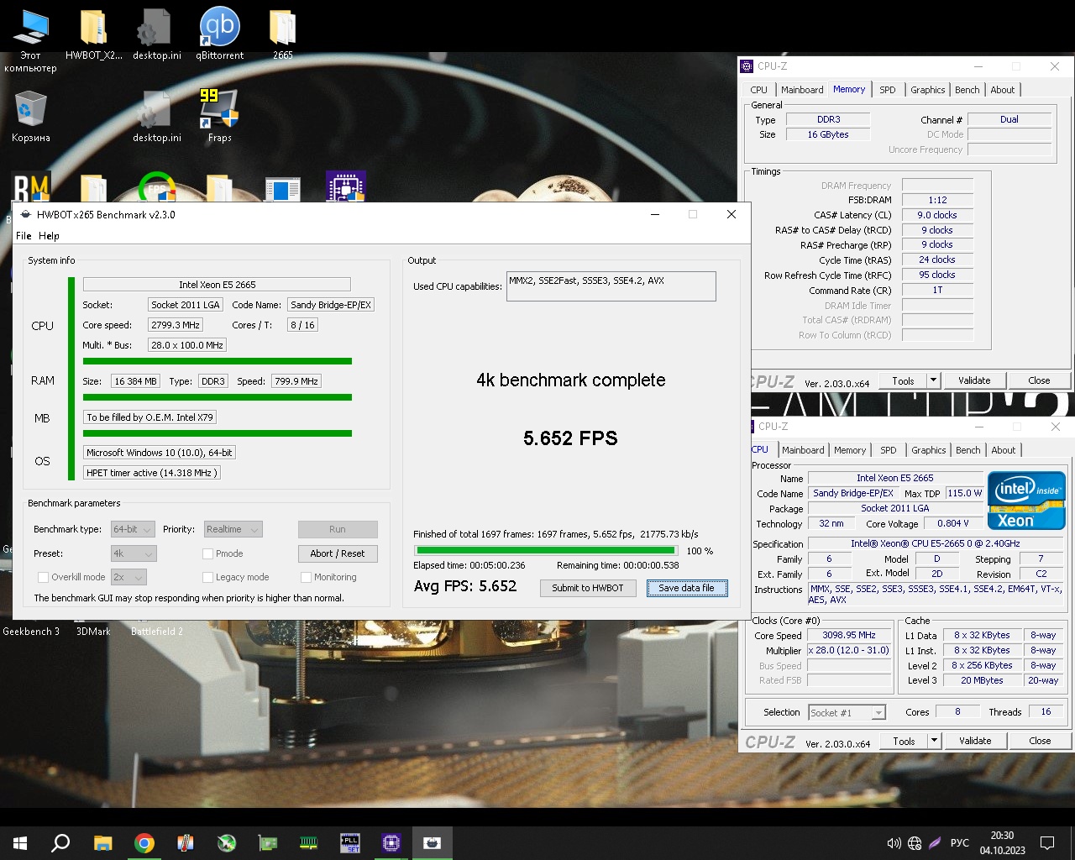This screenshot has height=860, width=1075.
Task: Click the clock showing 20:30 in taskbar
Action: [1002, 836]
